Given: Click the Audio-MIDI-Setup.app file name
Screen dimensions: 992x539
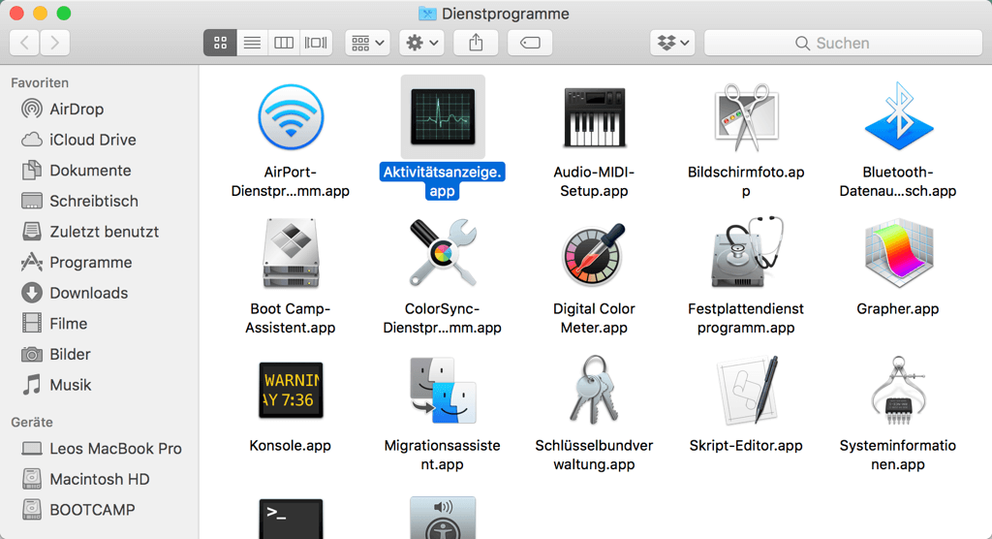Looking at the screenshot, I should 594,181.
